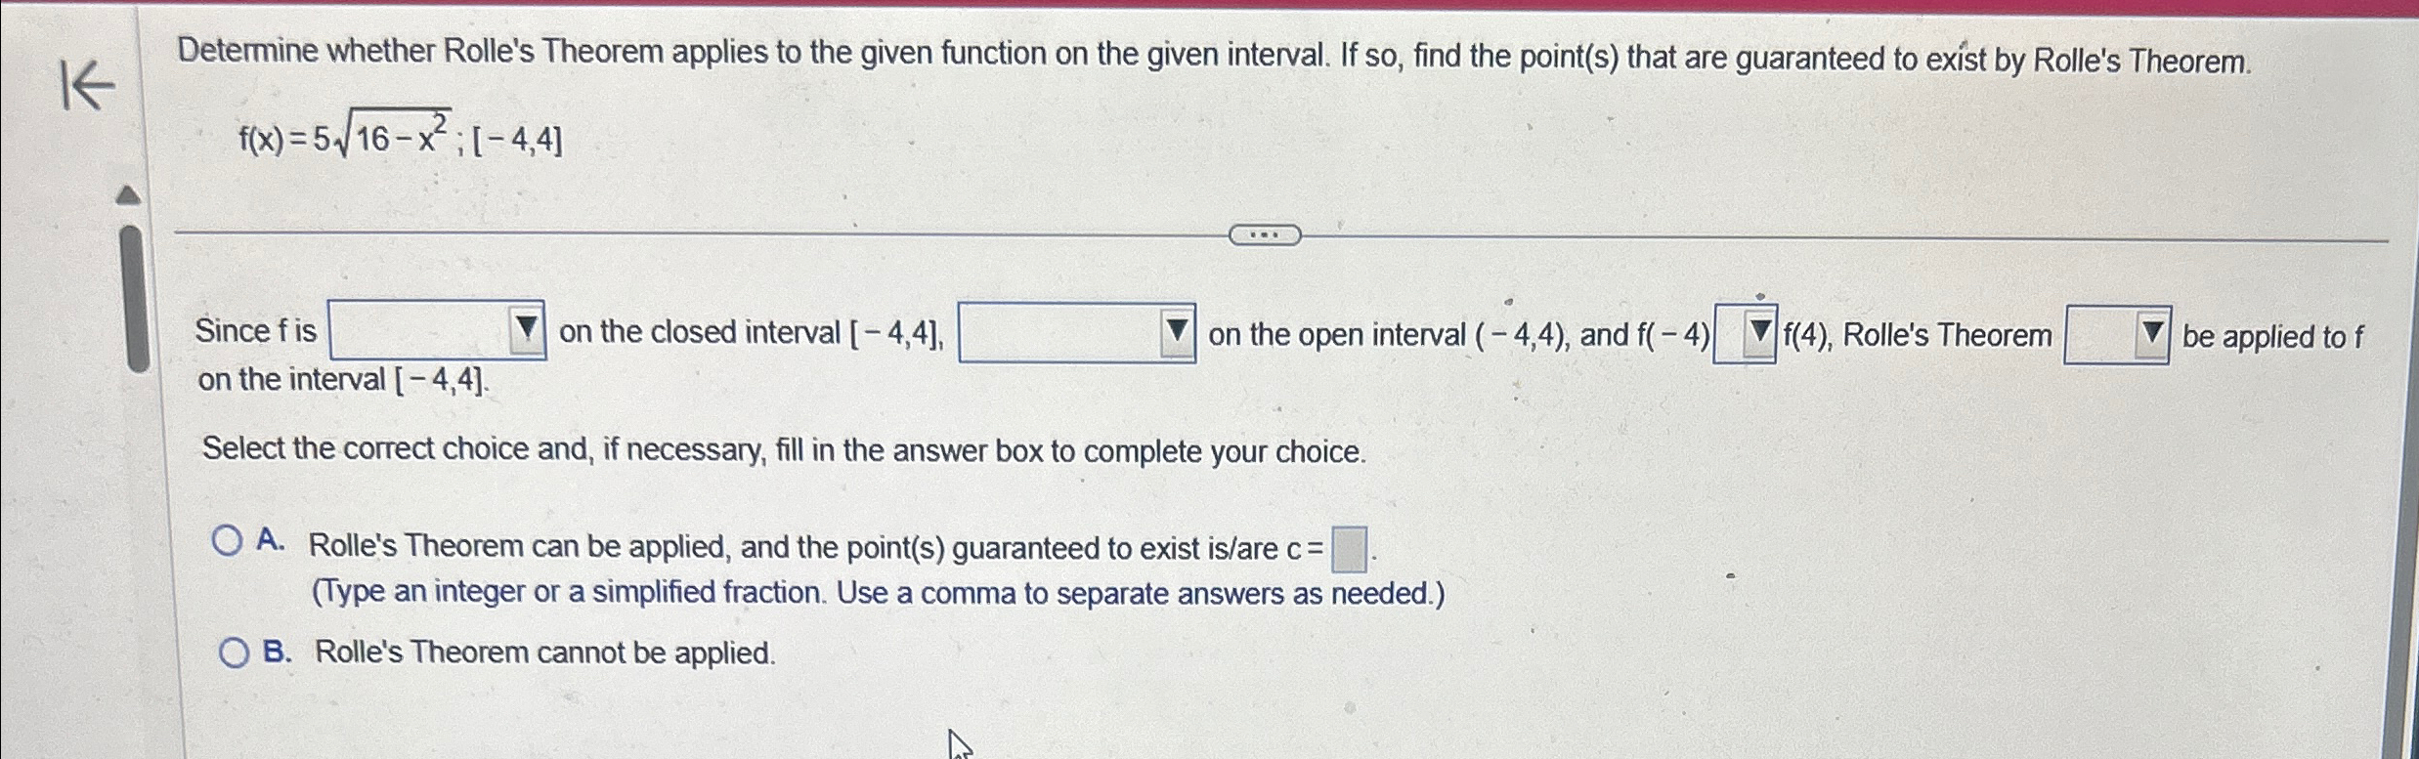This screenshot has height=759, width=2419.
Task: Click the ellipsis divider to collapse the question
Action: pyautogui.click(x=1264, y=233)
